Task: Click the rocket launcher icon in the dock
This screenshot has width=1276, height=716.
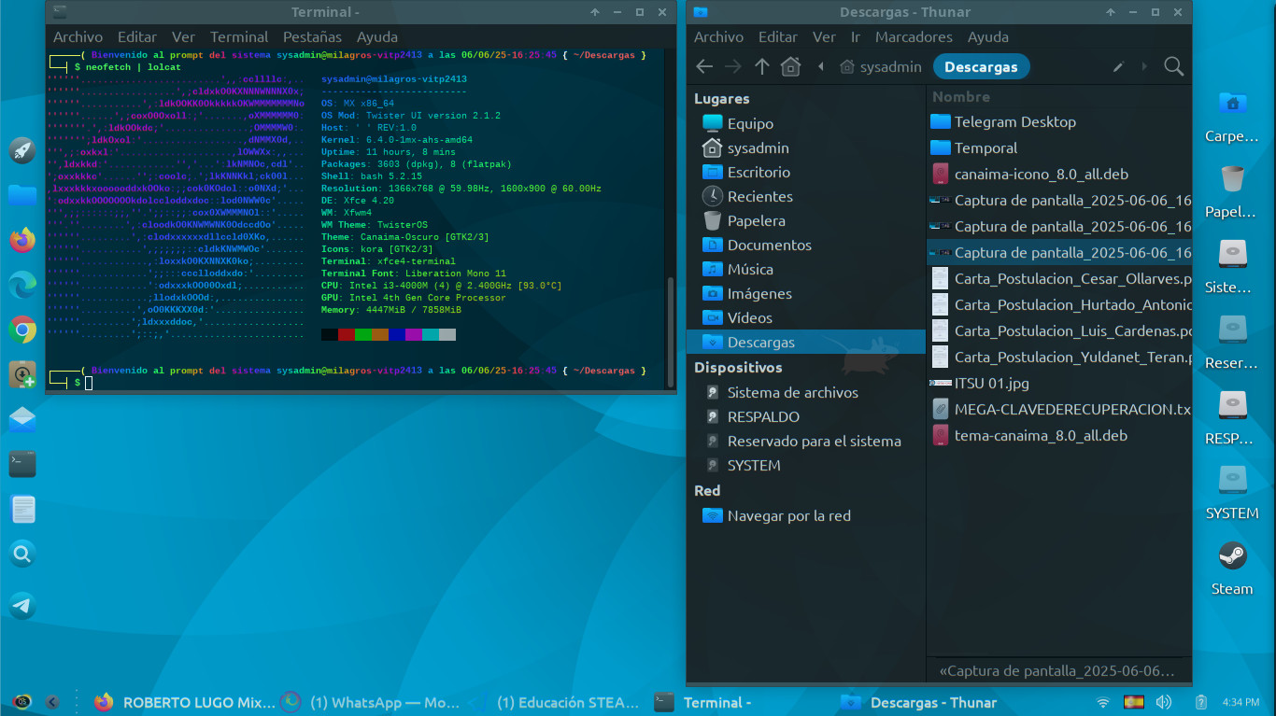Action: 22,149
